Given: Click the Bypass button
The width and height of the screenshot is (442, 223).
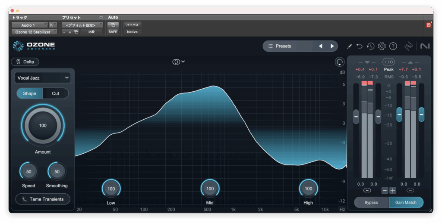Looking at the screenshot, I should point(371,202).
